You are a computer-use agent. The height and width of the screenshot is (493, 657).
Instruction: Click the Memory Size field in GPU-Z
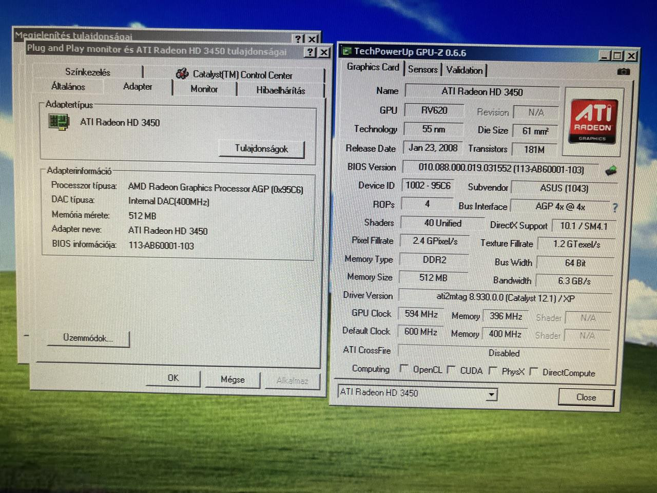click(x=434, y=278)
